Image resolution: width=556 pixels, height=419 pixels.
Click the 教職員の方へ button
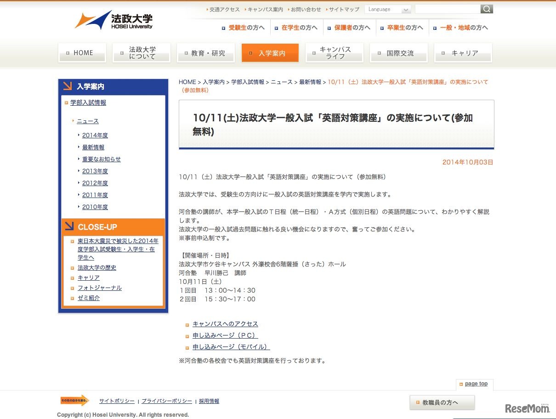tap(442, 402)
